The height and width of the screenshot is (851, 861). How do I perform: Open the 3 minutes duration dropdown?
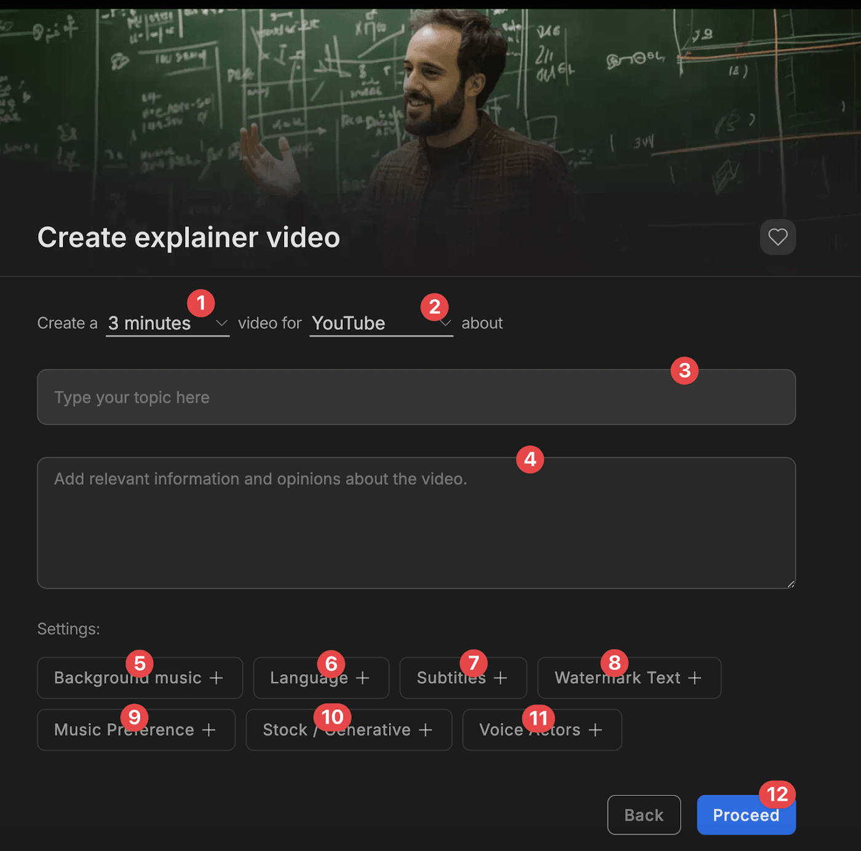coord(167,323)
